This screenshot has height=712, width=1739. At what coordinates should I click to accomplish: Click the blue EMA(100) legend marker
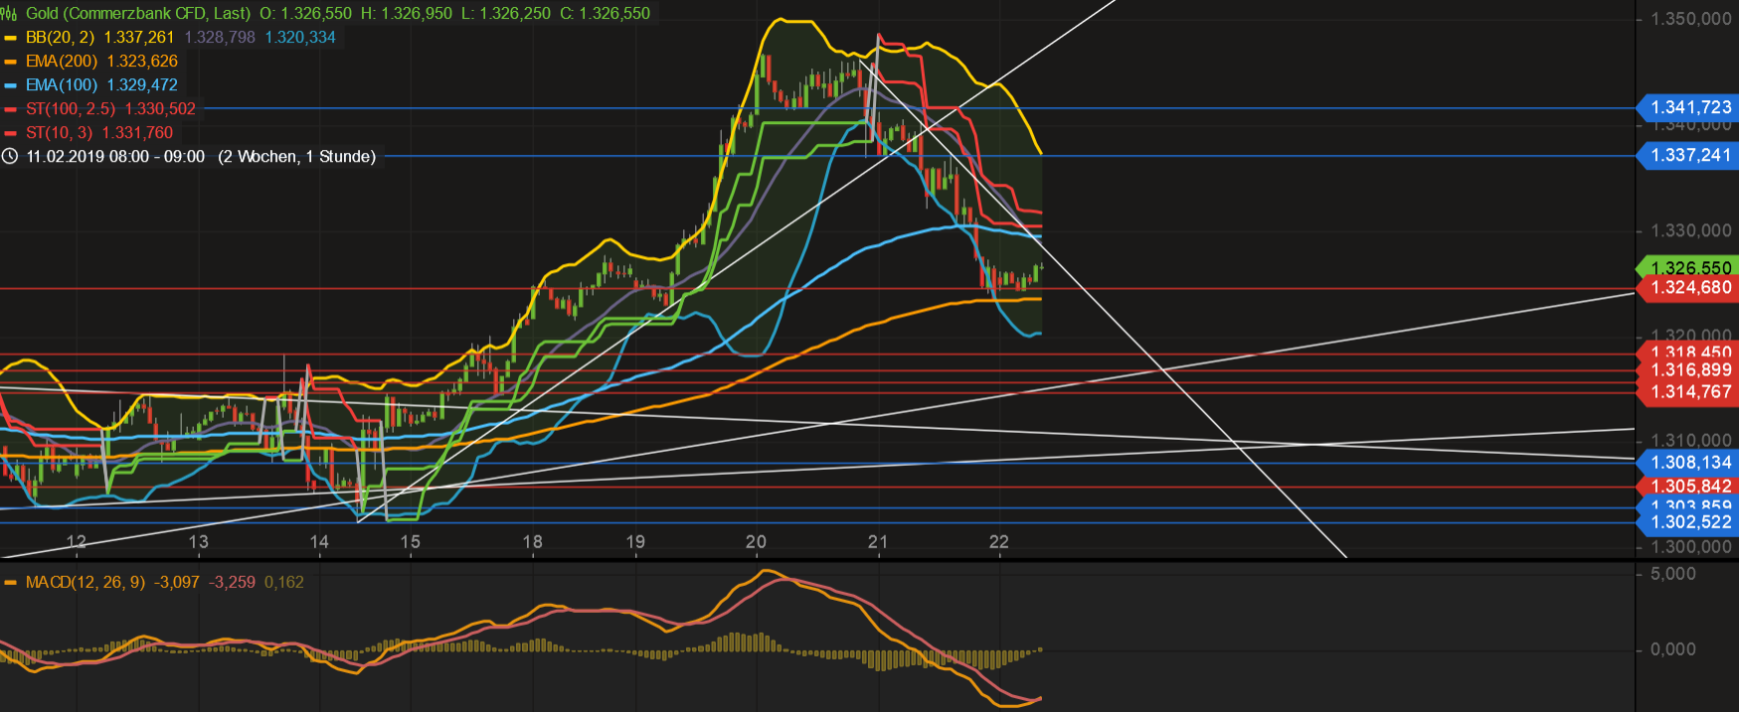tap(11, 85)
